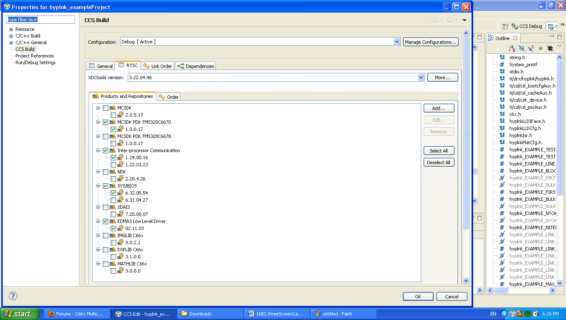566x320 pixels.
Task: Uncheck SYS/BIOS version 6.32.05.54
Action: pyautogui.click(x=113, y=193)
